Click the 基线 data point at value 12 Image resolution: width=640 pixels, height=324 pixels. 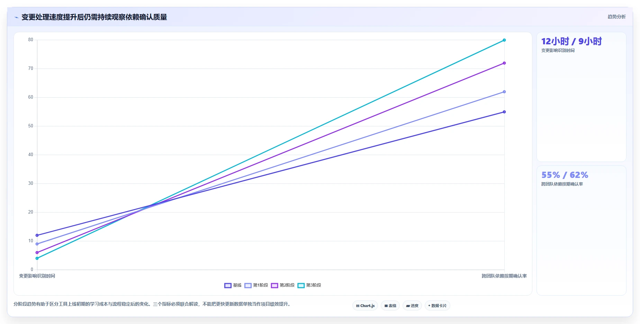click(x=37, y=235)
